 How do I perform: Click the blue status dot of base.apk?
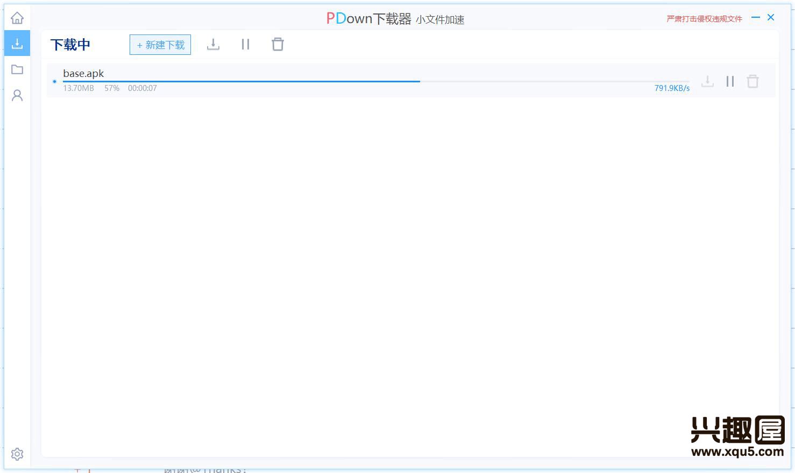pyautogui.click(x=54, y=82)
